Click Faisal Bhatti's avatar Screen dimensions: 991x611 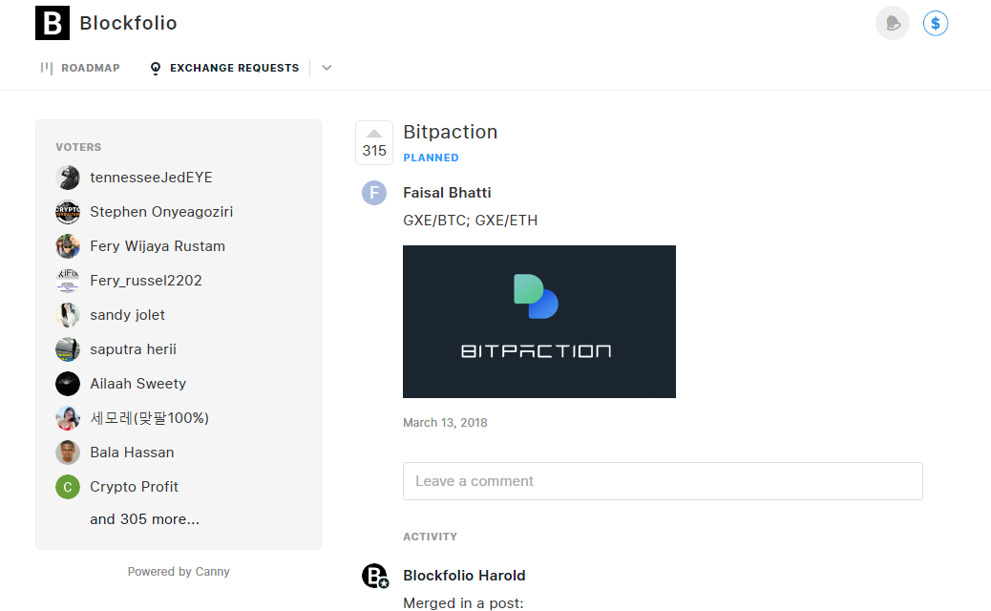click(x=374, y=193)
